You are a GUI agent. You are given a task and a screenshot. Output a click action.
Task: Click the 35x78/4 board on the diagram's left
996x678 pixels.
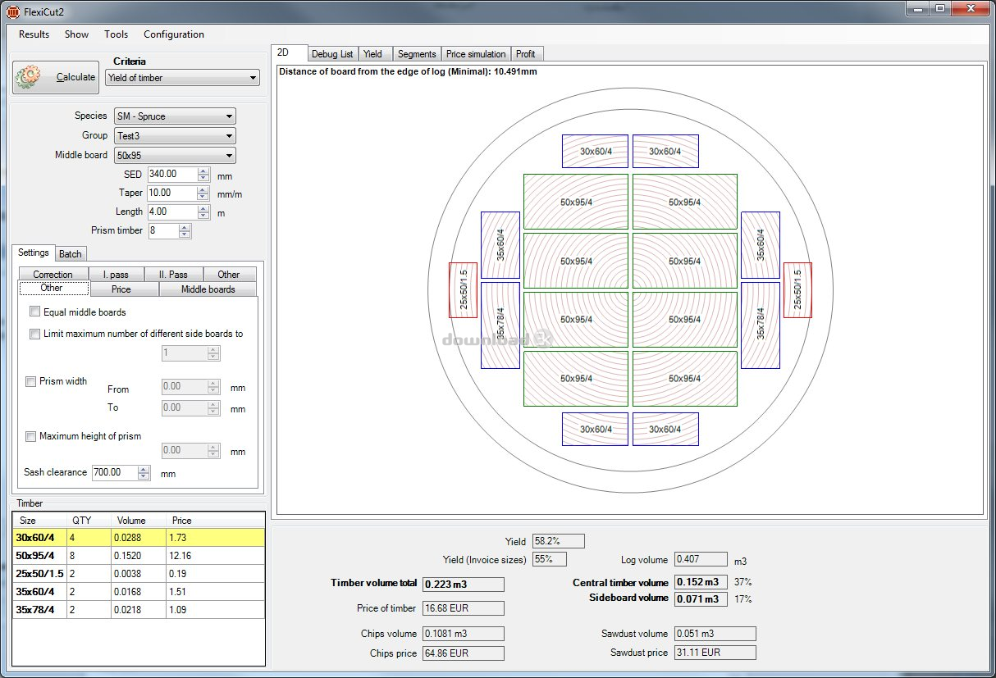click(x=500, y=325)
